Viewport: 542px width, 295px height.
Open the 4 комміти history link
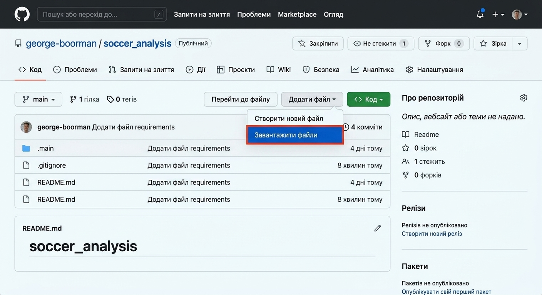[x=362, y=127]
